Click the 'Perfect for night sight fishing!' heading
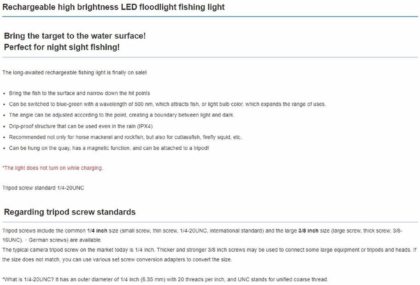Image resolution: width=420 pixels, height=285 pixels. pyautogui.click(x=62, y=47)
